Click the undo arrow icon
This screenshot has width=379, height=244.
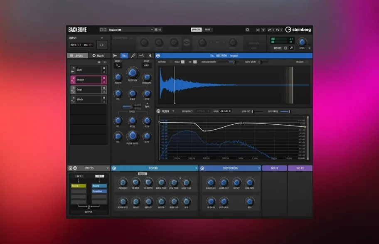(x=270, y=30)
